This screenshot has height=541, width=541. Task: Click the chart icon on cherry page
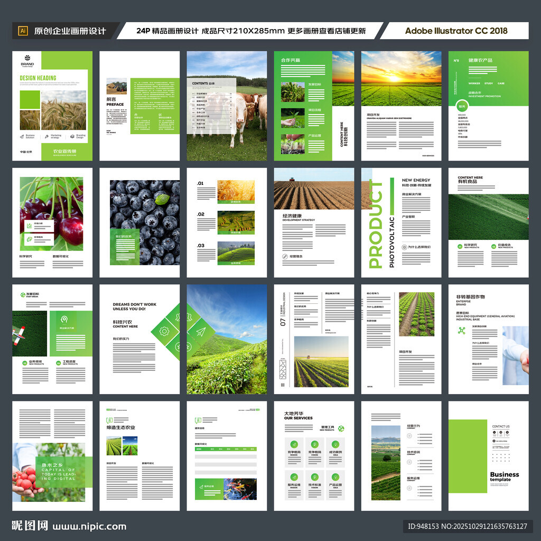[29, 226]
